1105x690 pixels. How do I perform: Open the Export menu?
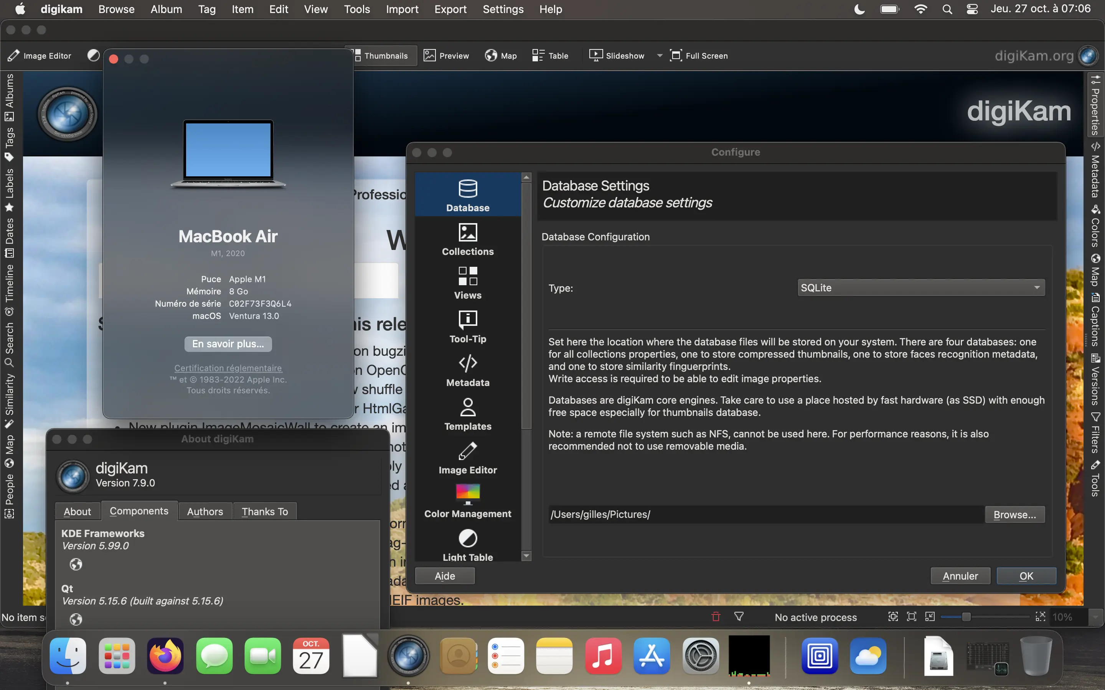point(450,9)
